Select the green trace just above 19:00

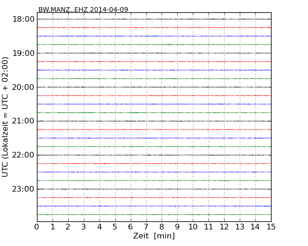pyautogui.click(x=154, y=44)
